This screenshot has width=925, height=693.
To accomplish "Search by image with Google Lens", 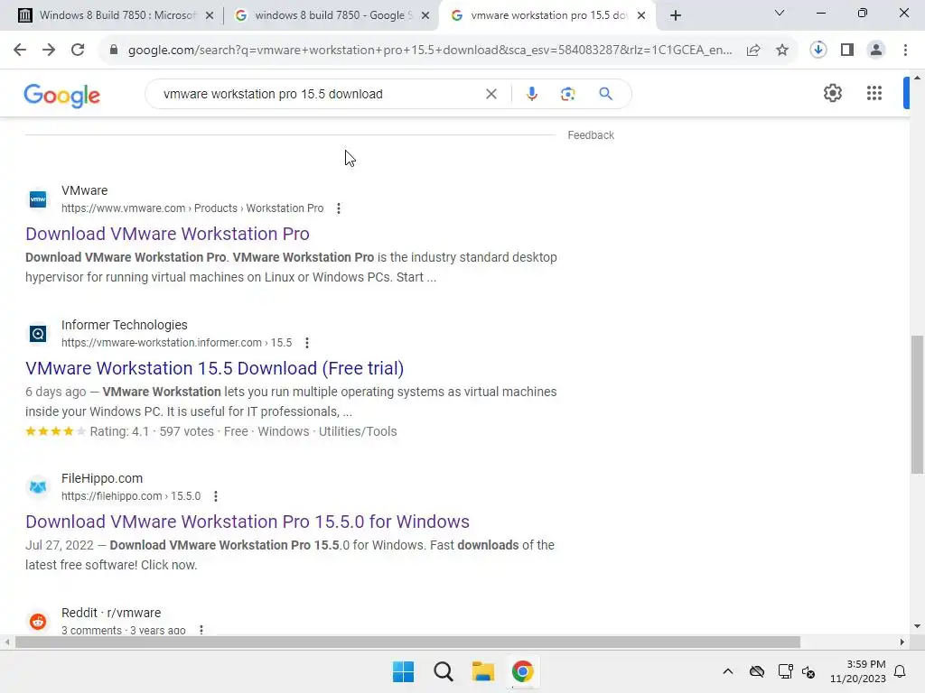I will coord(567,94).
